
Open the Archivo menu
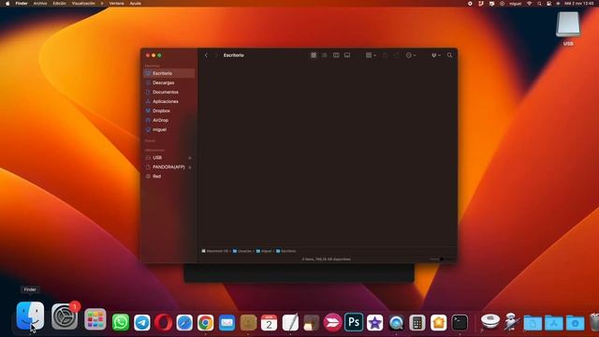tap(40, 4)
